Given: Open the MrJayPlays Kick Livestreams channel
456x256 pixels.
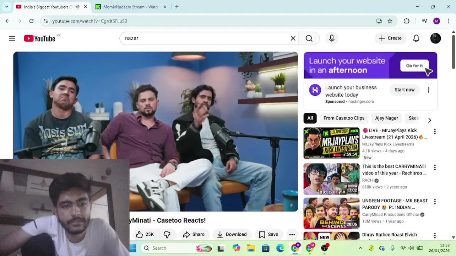Looking at the screenshot, I should tap(388, 144).
